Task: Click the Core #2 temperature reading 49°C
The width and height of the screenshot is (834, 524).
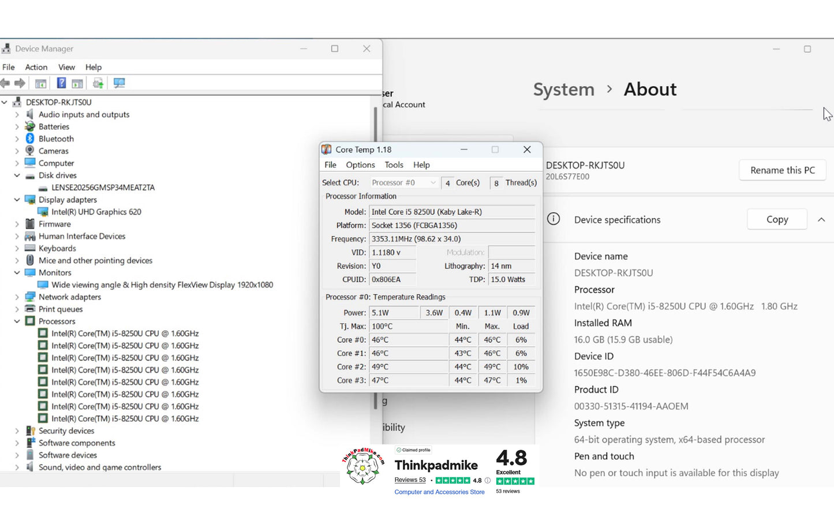Action: click(x=408, y=367)
